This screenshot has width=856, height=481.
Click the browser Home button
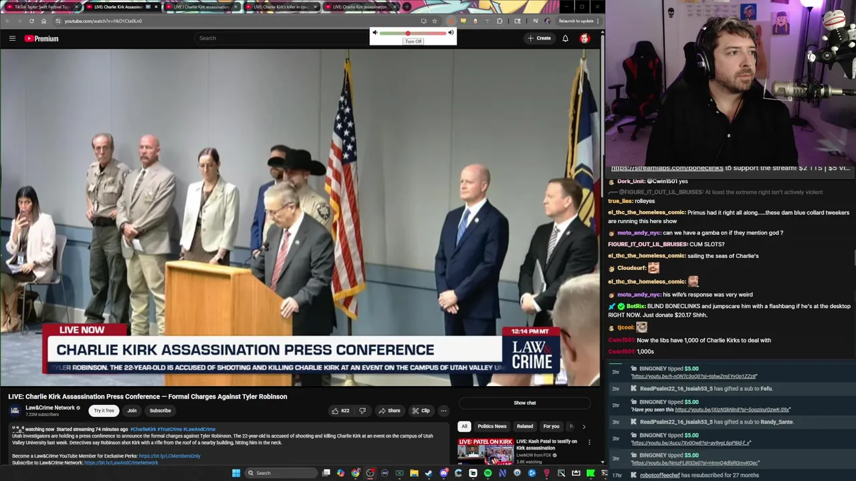click(x=43, y=21)
